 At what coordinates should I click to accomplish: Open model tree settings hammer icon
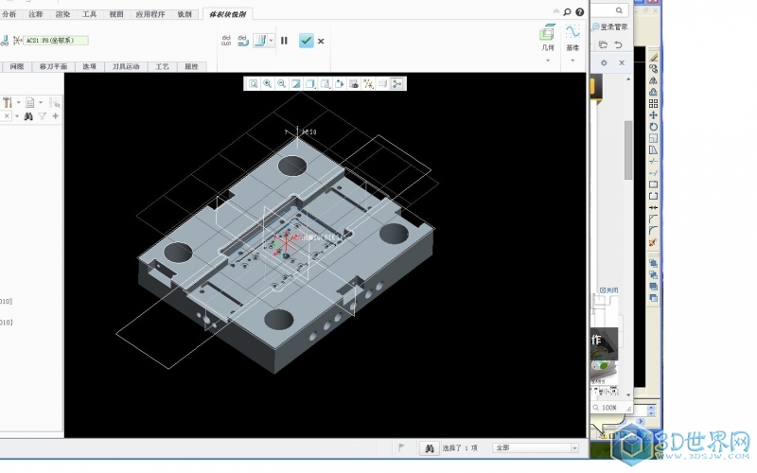(8, 103)
